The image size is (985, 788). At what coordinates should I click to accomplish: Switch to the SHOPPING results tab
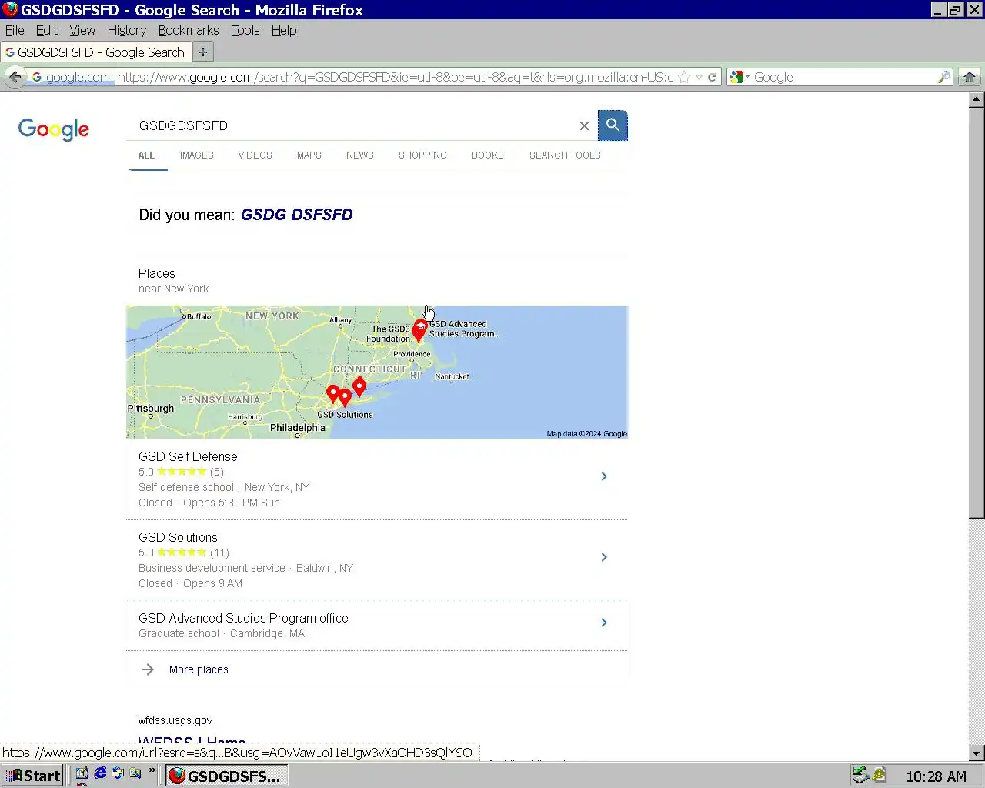click(x=422, y=155)
